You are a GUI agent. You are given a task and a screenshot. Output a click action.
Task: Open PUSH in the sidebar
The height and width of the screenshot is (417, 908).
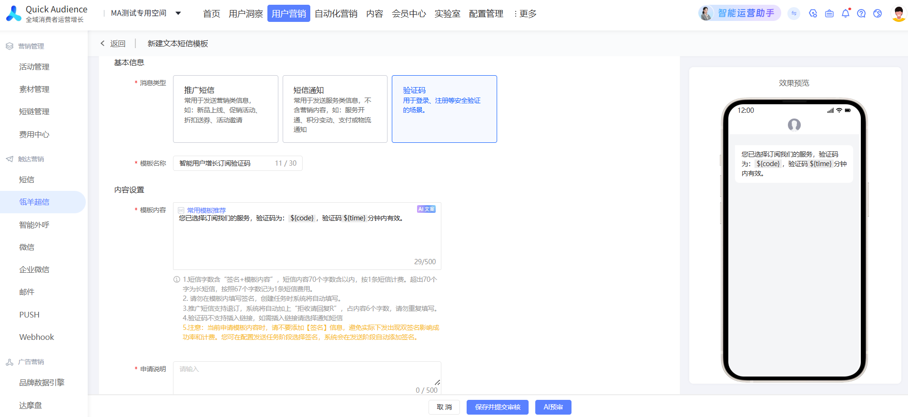[x=30, y=315]
